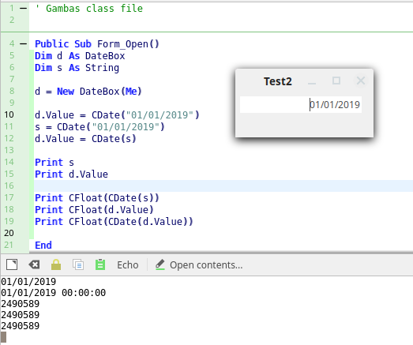
Task: Collapse the Form_Open sub fold marker
Action: [x=24, y=43]
